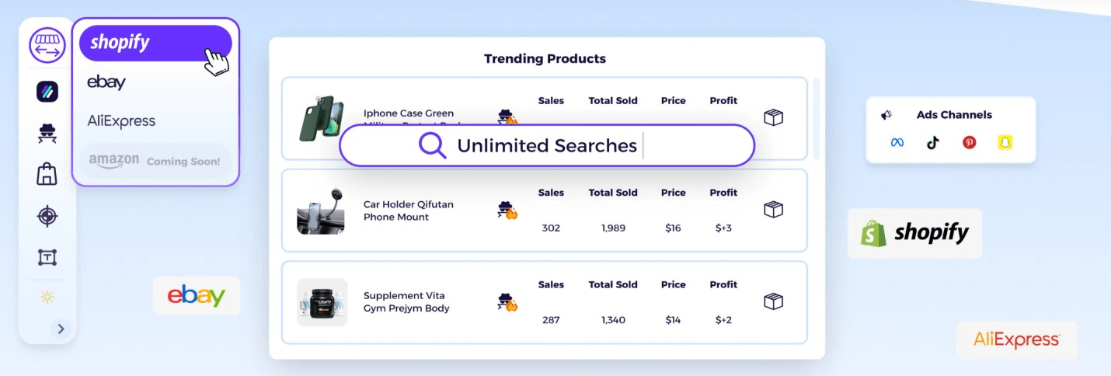Select shopify in the marketplace menu
Image resolution: width=1111 pixels, height=376 pixels.
click(155, 44)
